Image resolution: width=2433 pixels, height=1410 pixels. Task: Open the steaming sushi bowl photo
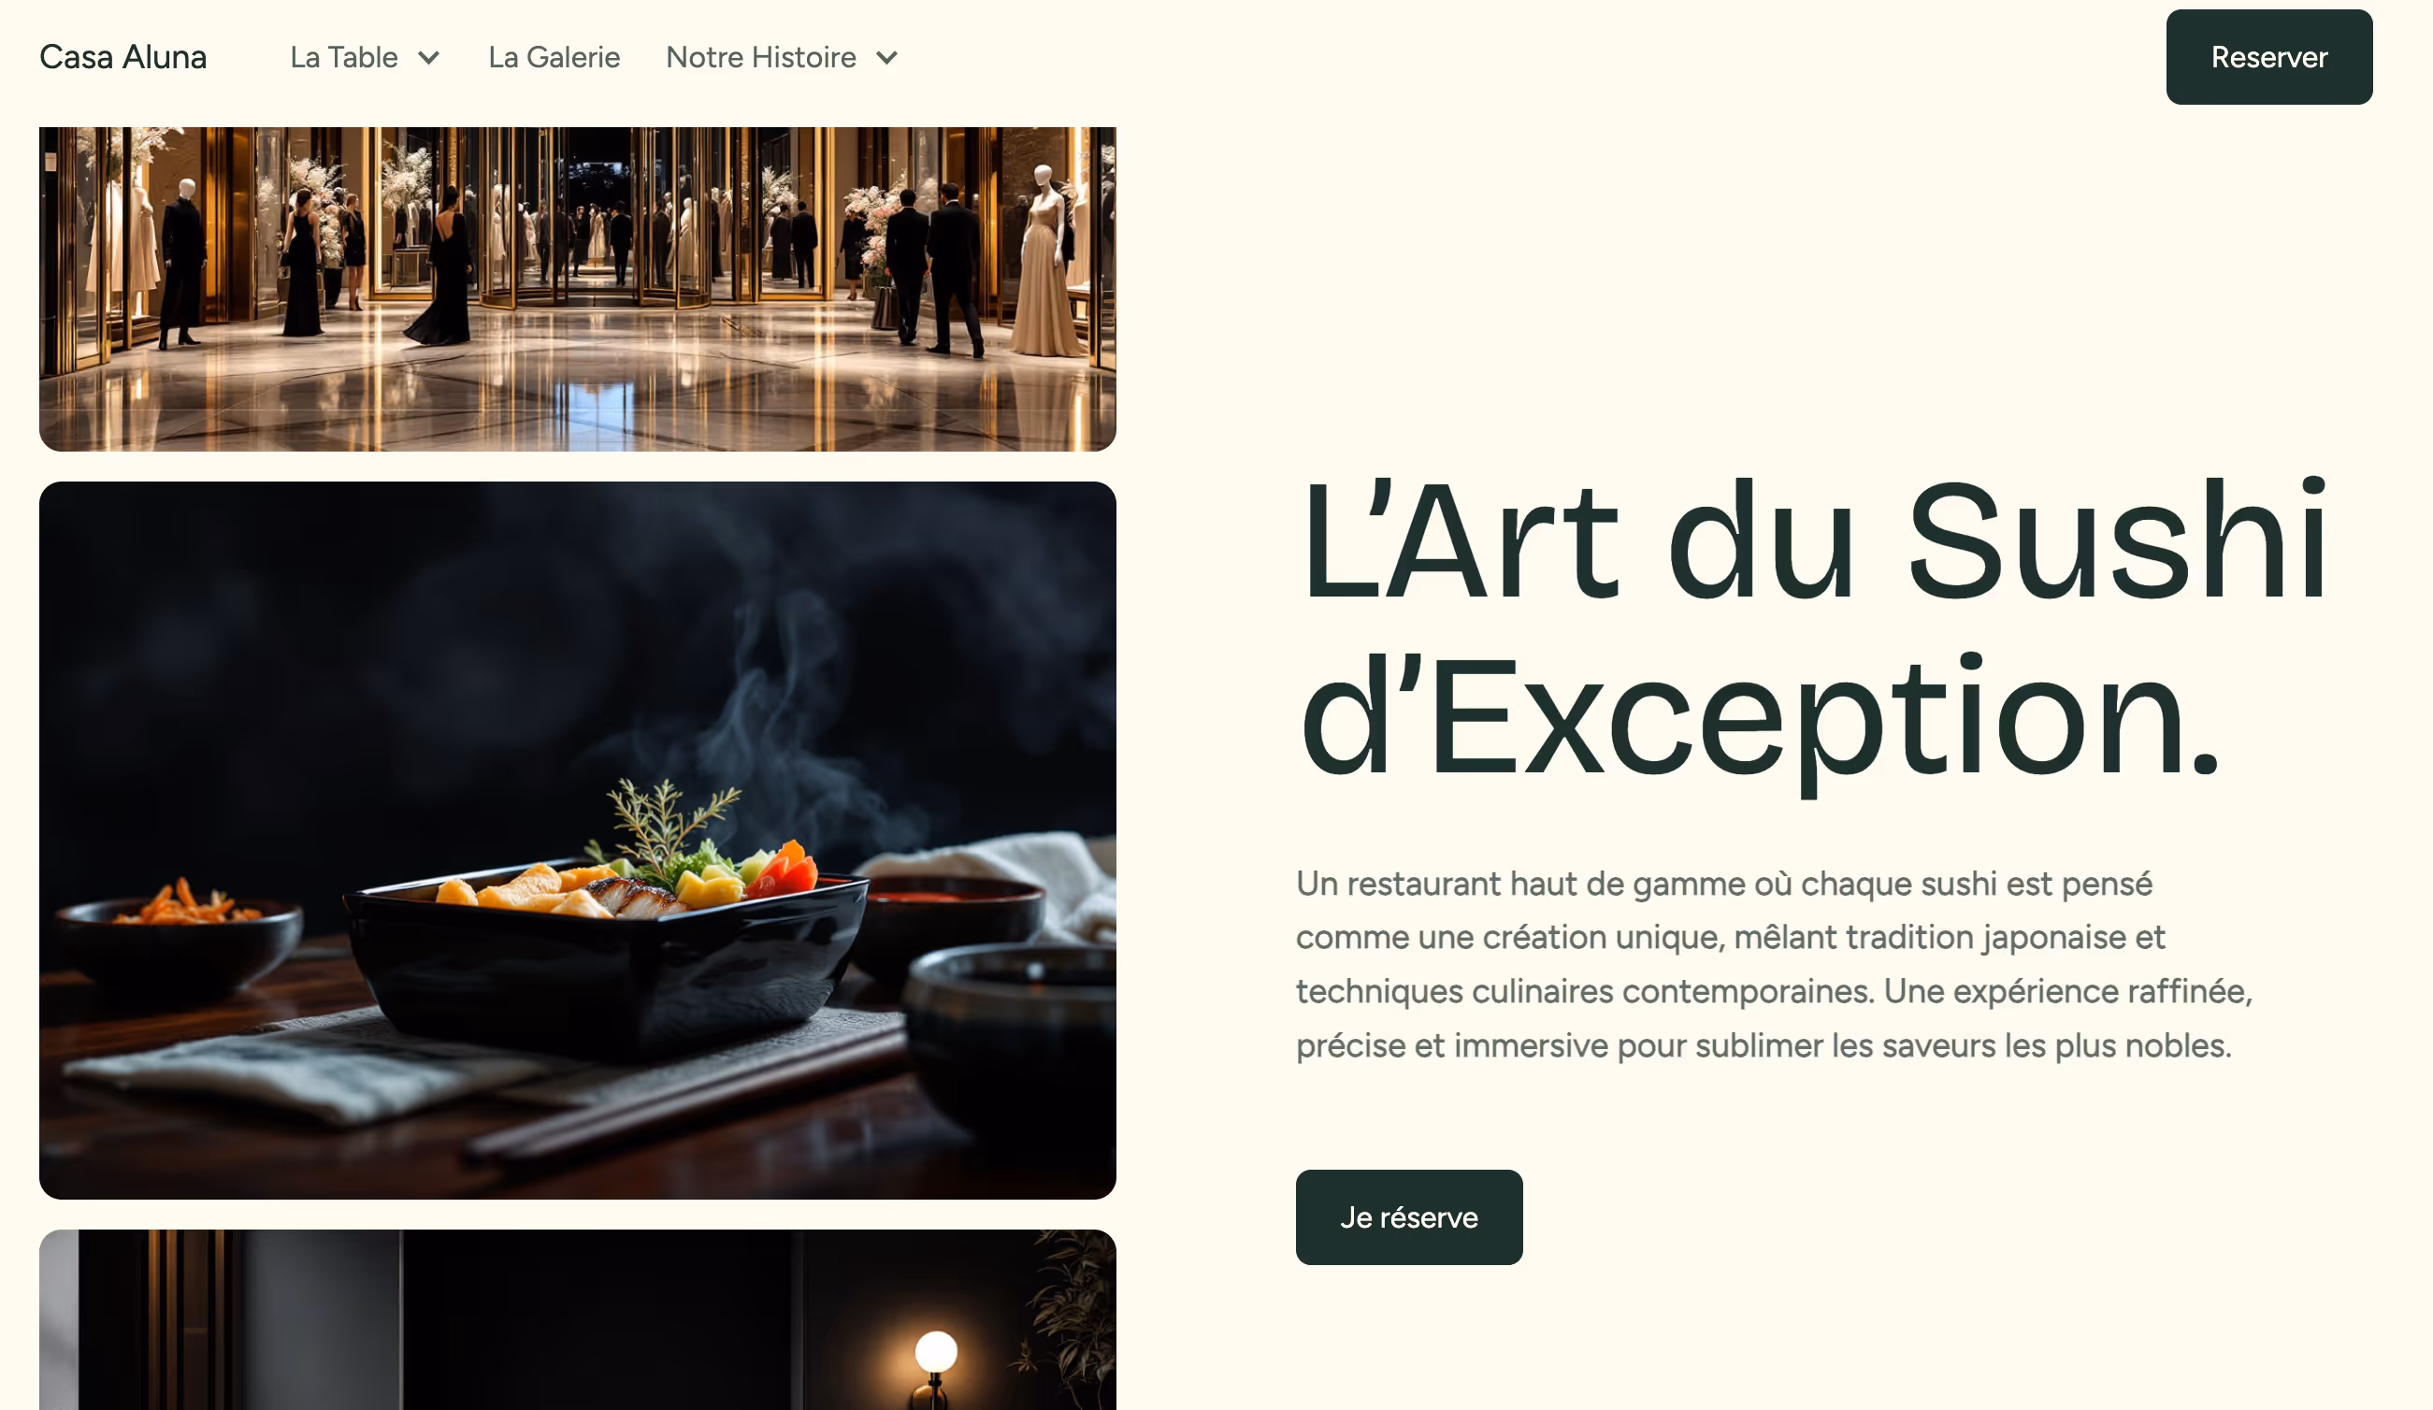[577, 841]
